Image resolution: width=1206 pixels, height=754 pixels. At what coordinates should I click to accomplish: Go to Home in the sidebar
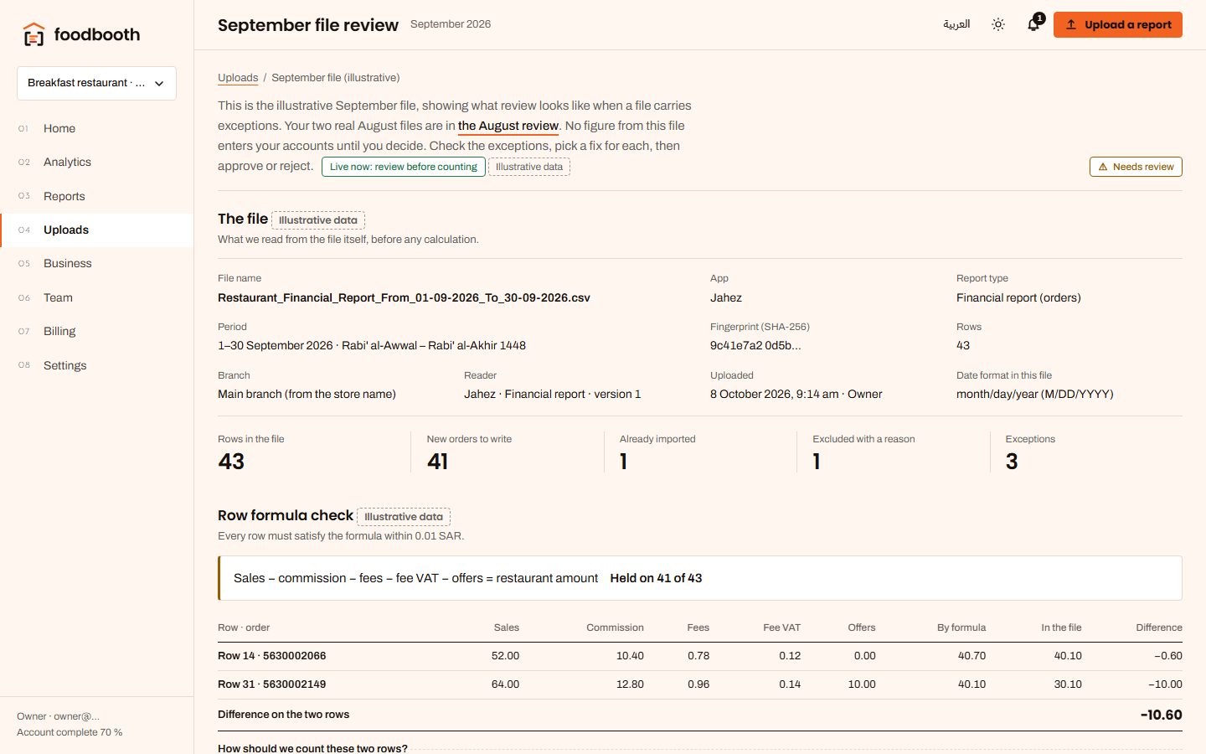[x=96, y=128]
